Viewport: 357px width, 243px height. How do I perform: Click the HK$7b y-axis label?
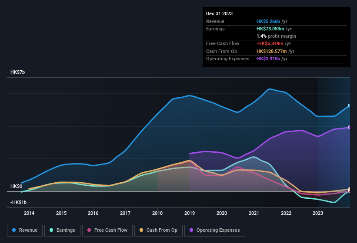pyautogui.click(x=17, y=72)
